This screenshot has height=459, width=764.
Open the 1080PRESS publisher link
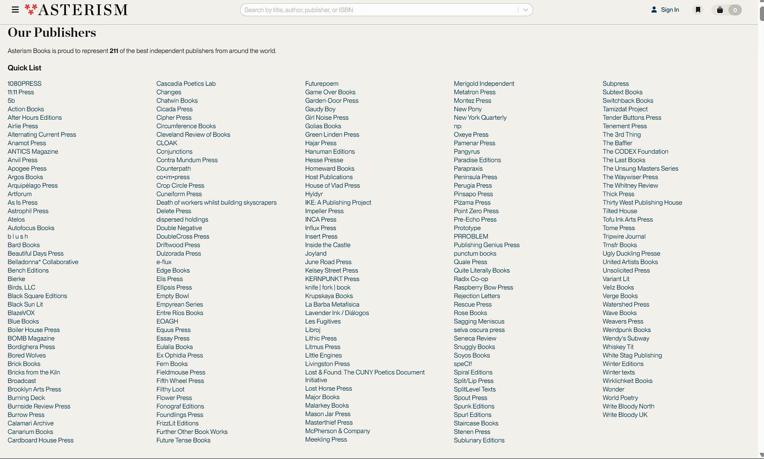[25, 84]
